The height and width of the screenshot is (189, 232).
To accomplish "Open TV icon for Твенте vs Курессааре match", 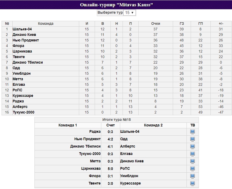I will coord(193,183).
